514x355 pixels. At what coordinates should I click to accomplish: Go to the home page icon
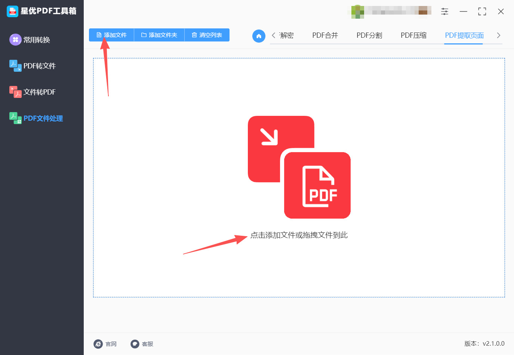coord(259,36)
